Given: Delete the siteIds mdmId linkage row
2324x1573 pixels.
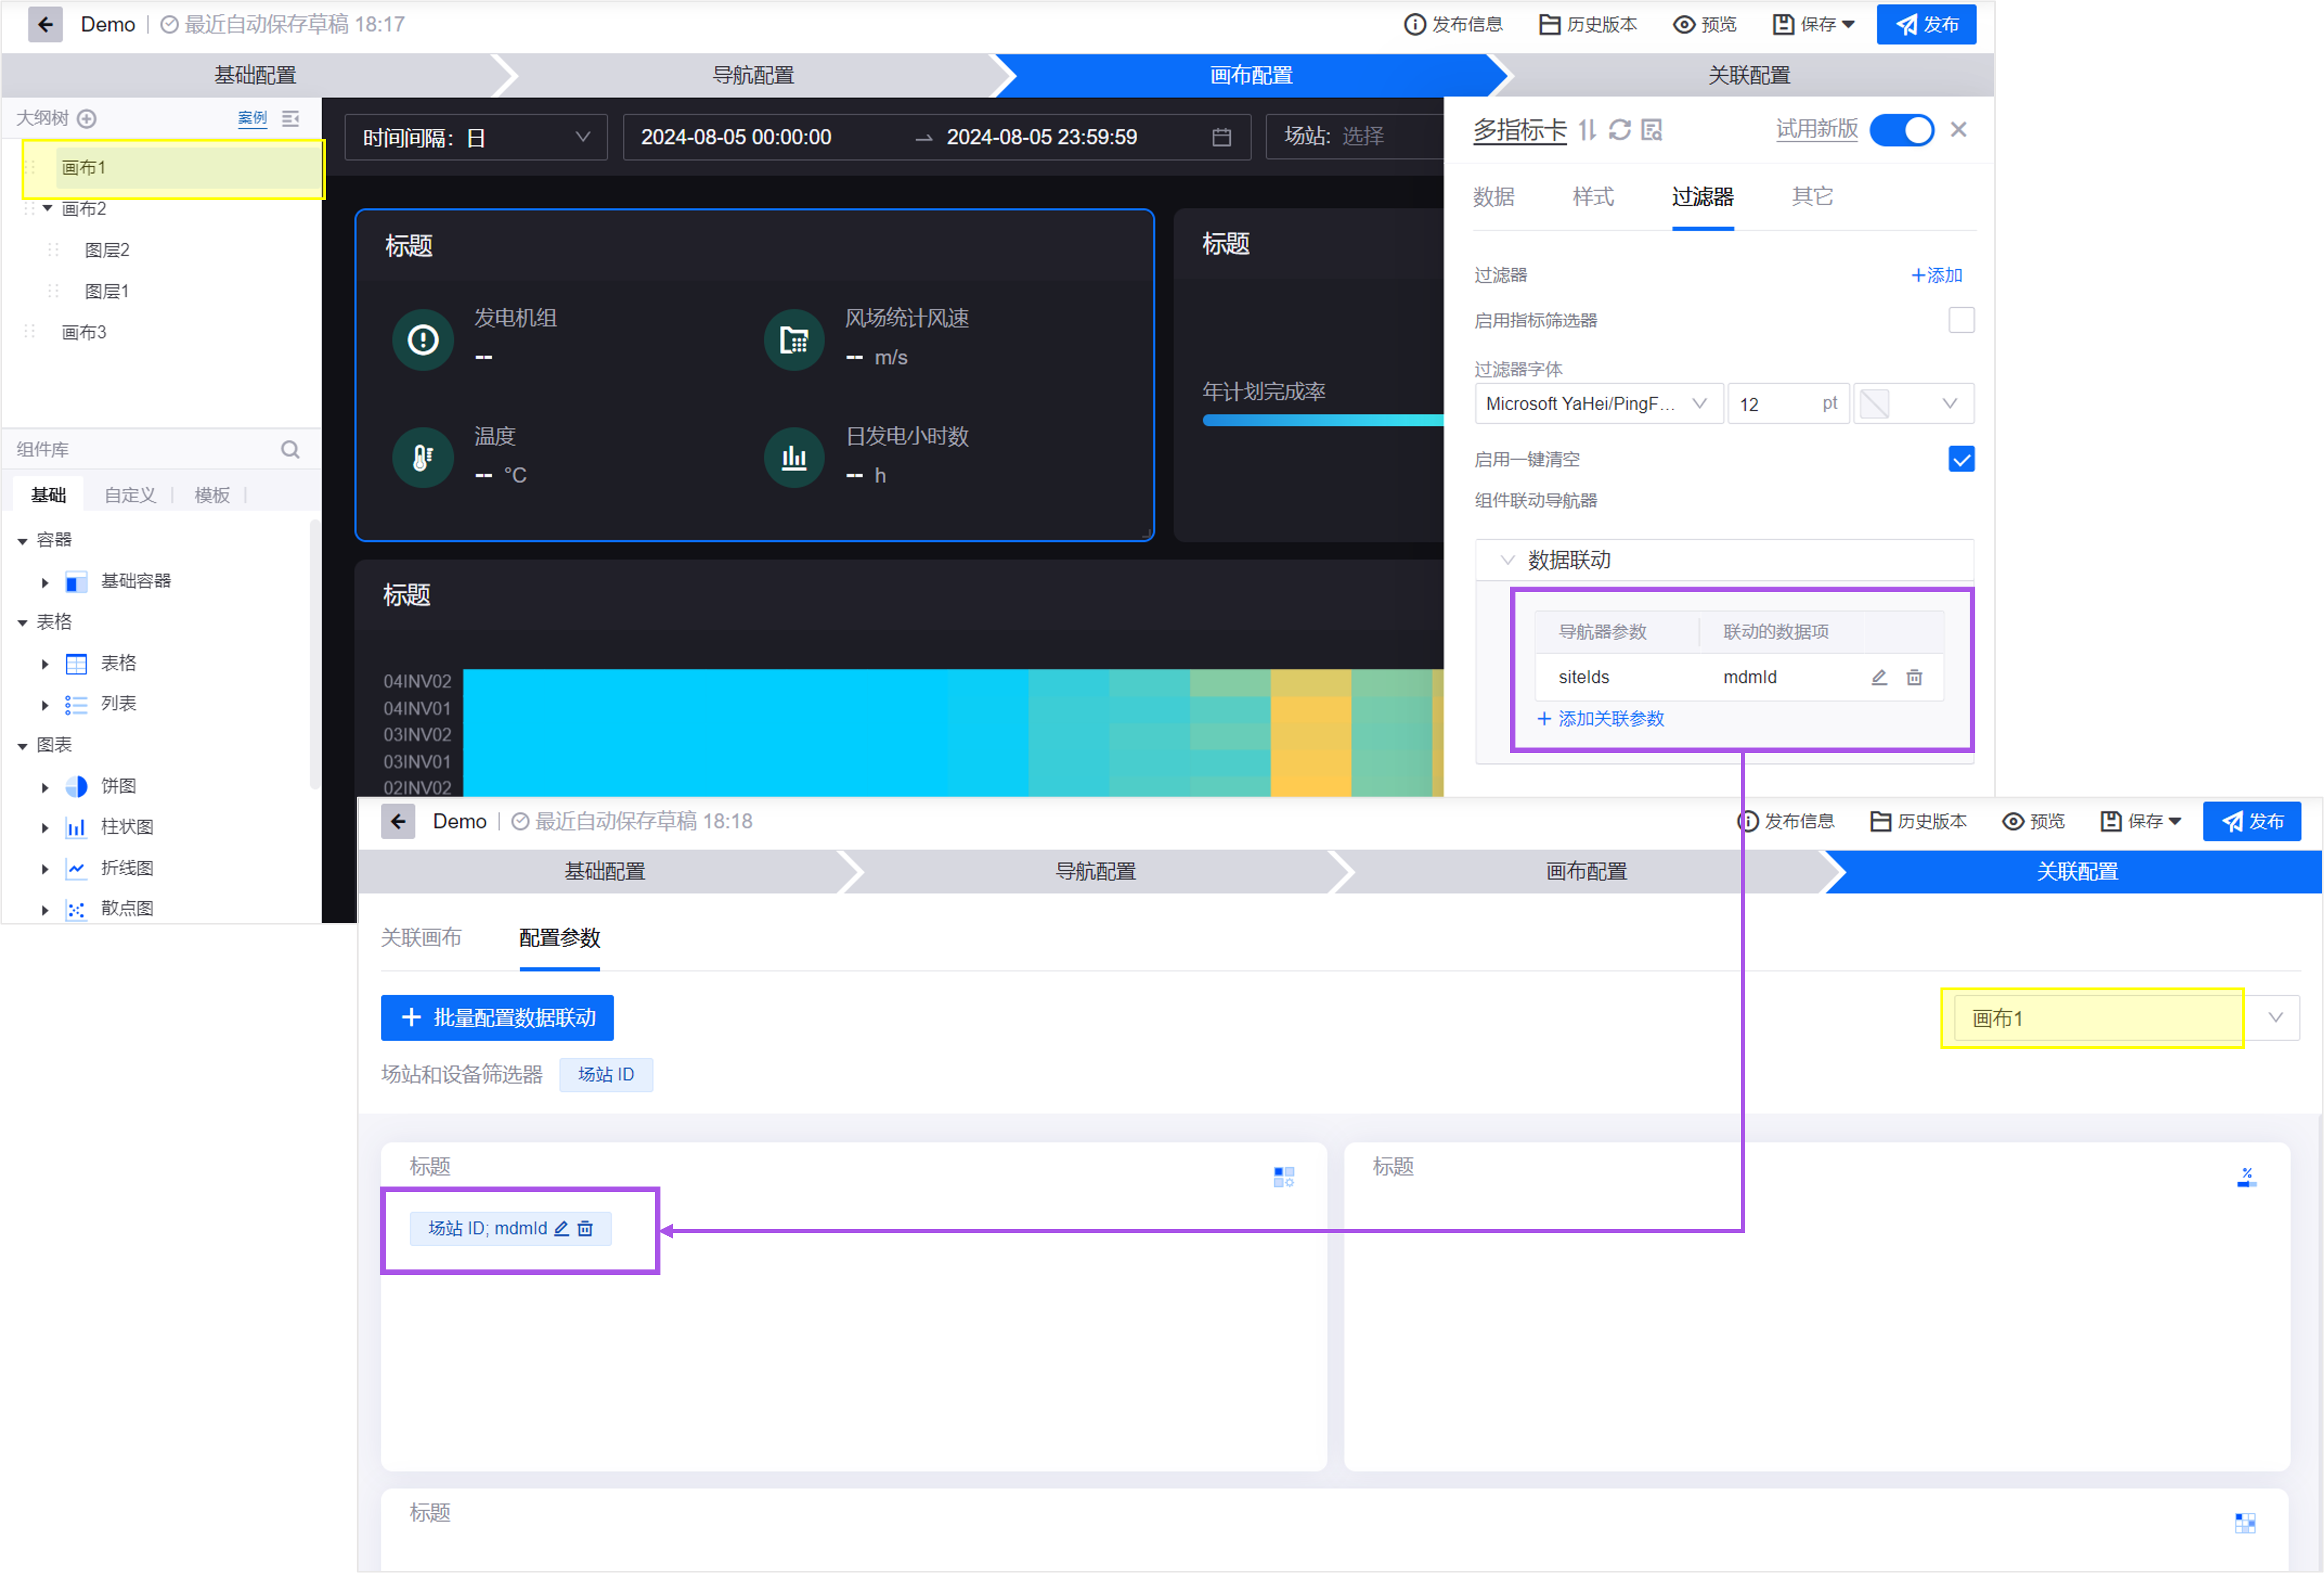Looking at the screenshot, I should [1914, 677].
